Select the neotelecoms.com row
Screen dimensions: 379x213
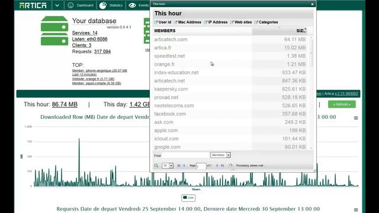tap(230, 105)
